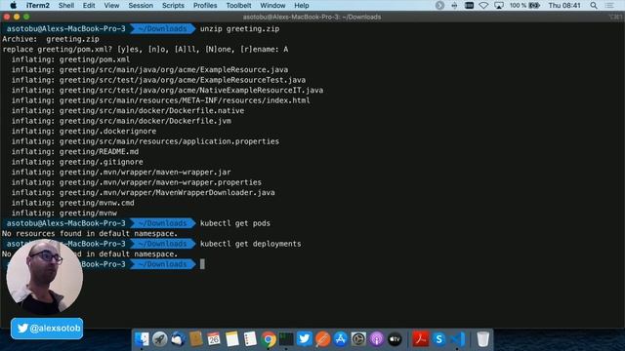Open System Preferences in the Dock
The height and width of the screenshot is (351, 625).
click(358, 339)
